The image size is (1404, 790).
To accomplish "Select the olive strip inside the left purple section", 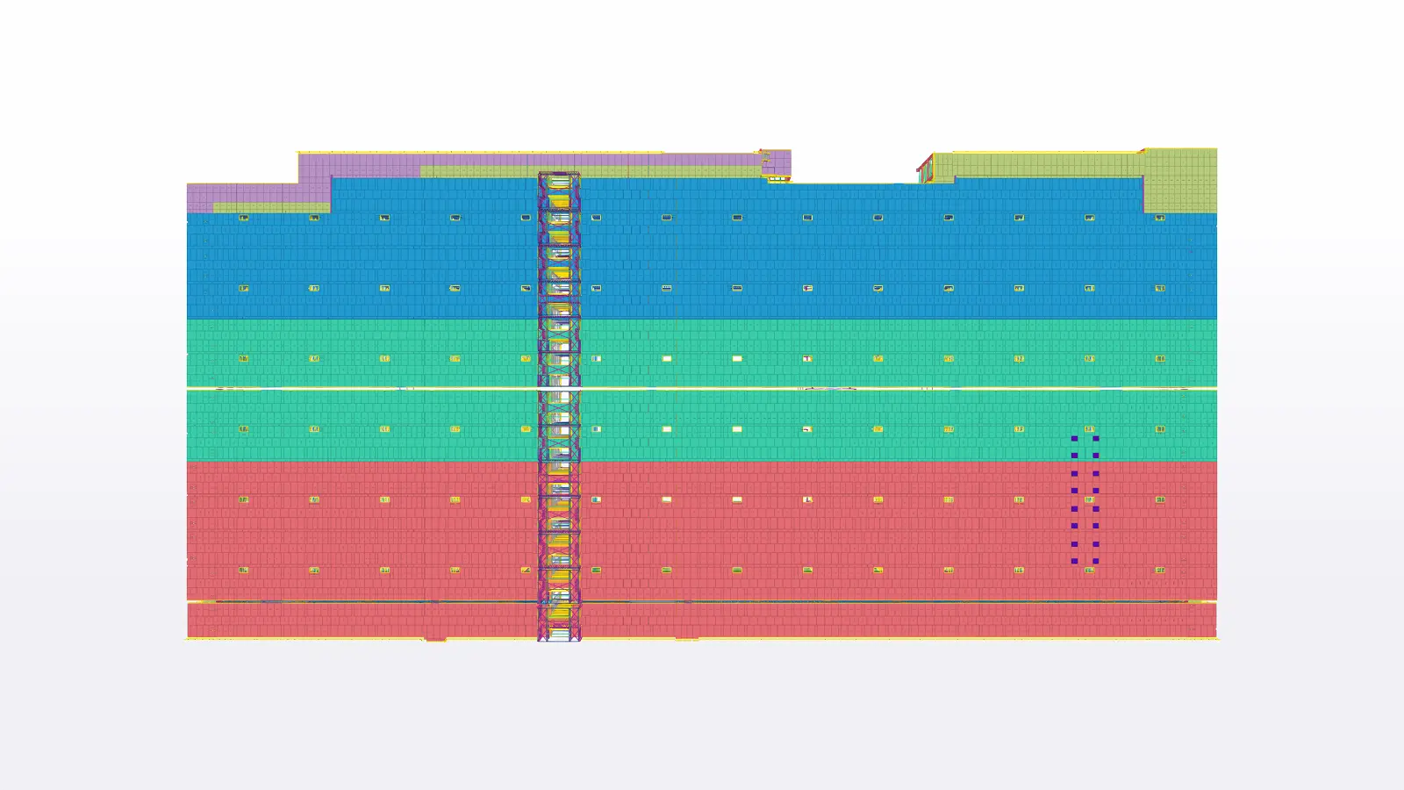I will tap(271, 208).
